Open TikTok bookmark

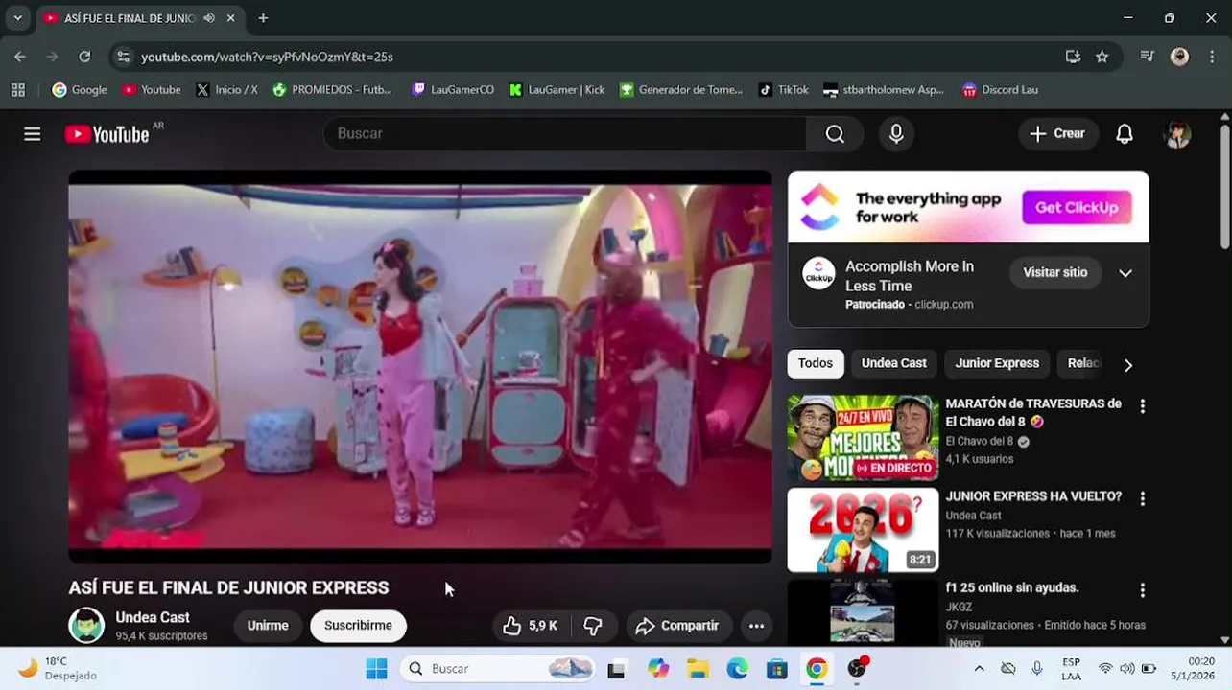click(784, 90)
